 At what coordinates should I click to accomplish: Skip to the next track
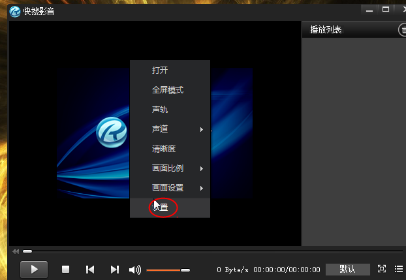(x=115, y=270)
